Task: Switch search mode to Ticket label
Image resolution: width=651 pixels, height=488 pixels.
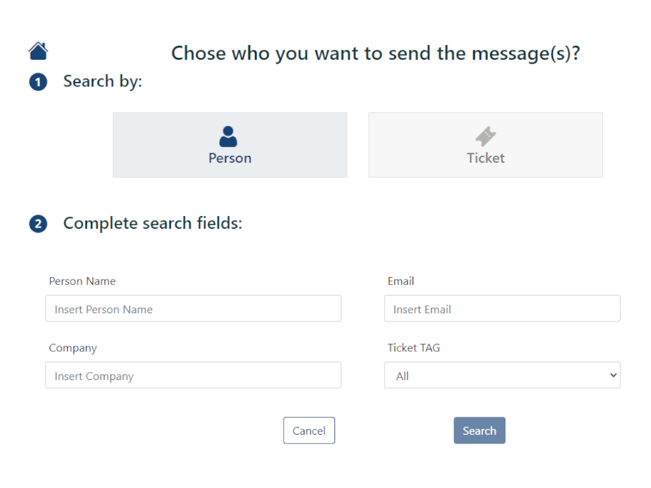Action: (x=486, y=158)
